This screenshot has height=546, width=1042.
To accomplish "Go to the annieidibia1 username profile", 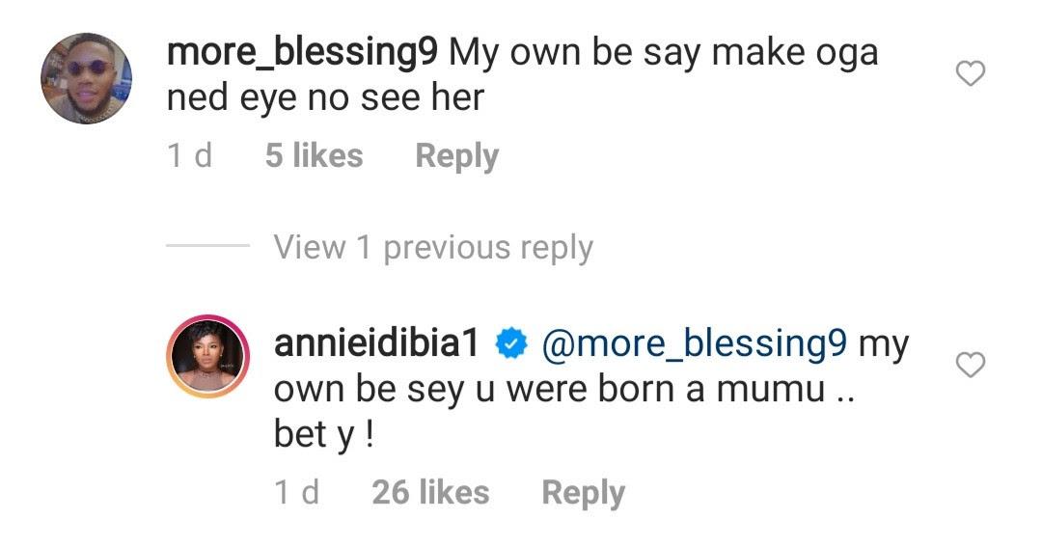I will click(376, 344).
